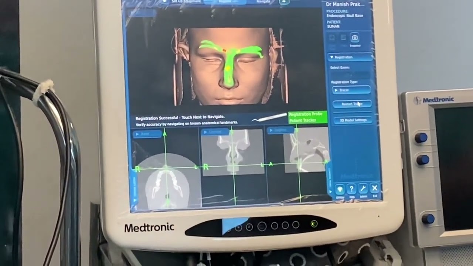Tap the Inspector camera icon
473x266 pixels.
point(355,38)
